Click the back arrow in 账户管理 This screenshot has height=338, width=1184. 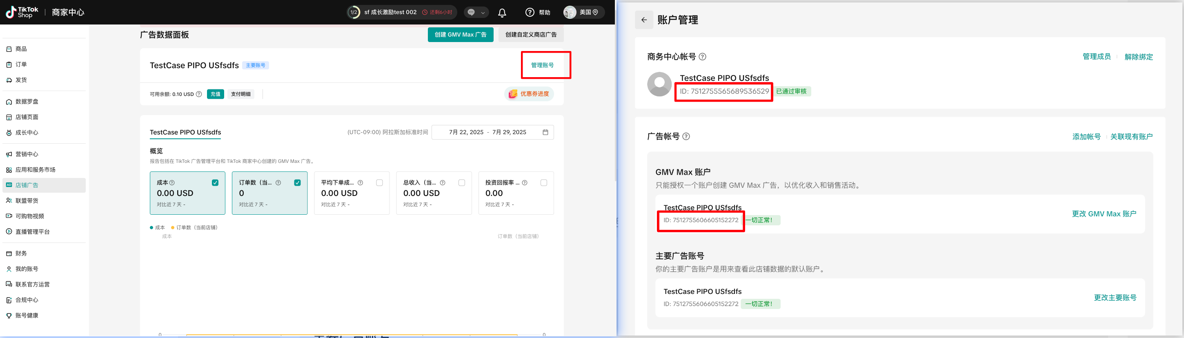pos(643,20)
